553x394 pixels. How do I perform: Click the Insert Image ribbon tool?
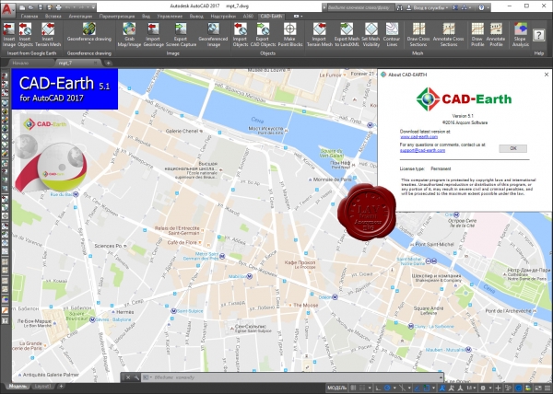click(9, 34)
